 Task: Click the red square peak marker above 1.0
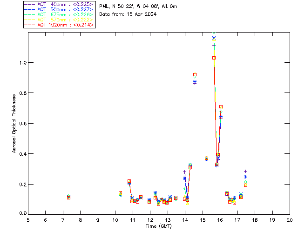point(214,58)
